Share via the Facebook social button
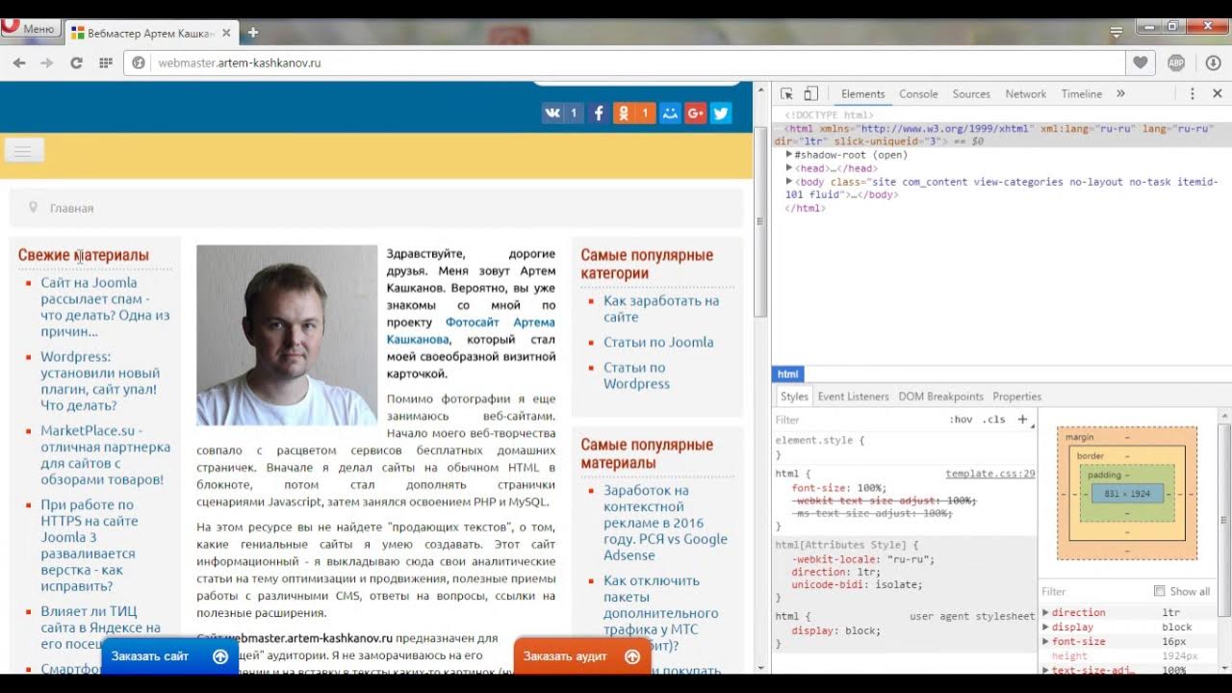 click(x=598, y=113)
